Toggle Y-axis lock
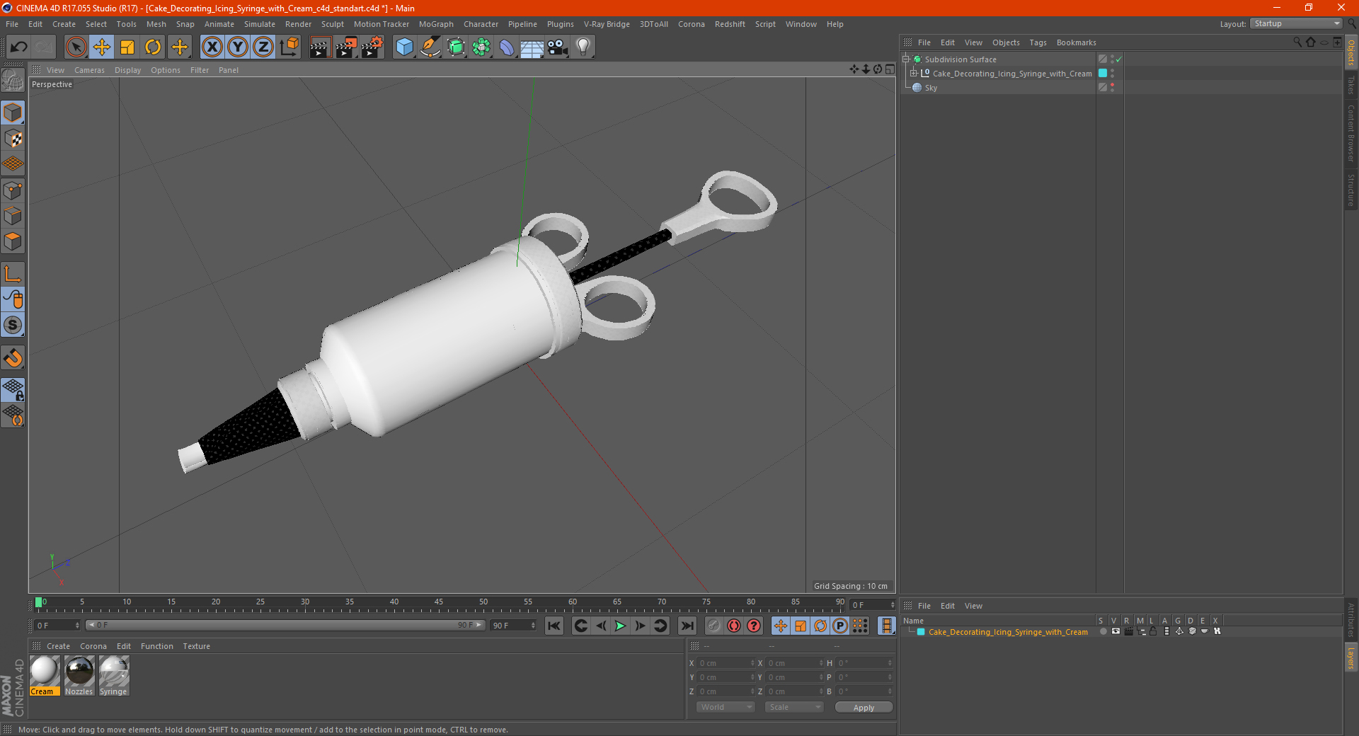1359x736 pixels. pos(238,47)
